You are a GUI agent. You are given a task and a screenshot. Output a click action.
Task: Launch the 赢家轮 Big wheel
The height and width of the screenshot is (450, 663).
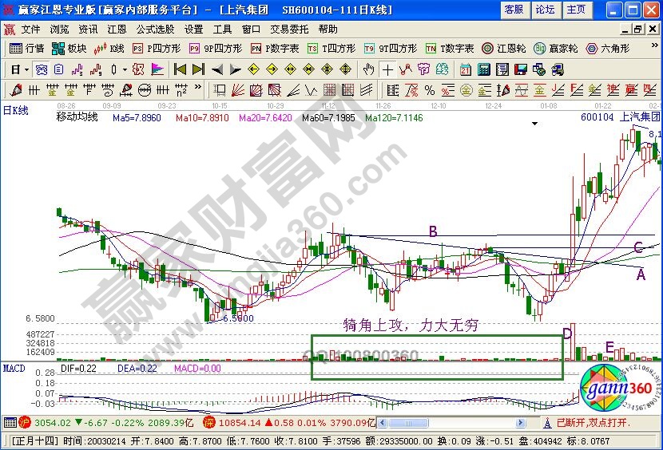[556, 49]
